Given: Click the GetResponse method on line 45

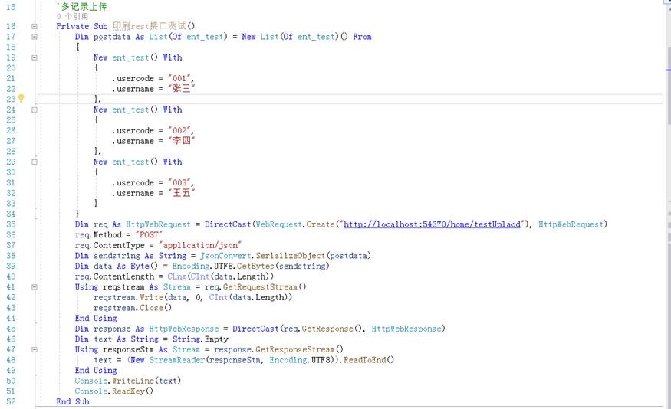Looking at the screenshot, I should click(327, 329).
